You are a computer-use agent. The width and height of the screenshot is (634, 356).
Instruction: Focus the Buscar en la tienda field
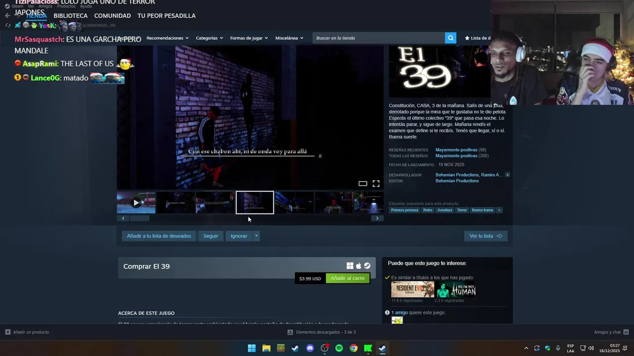pyautogui.click(x=378, y=38)
